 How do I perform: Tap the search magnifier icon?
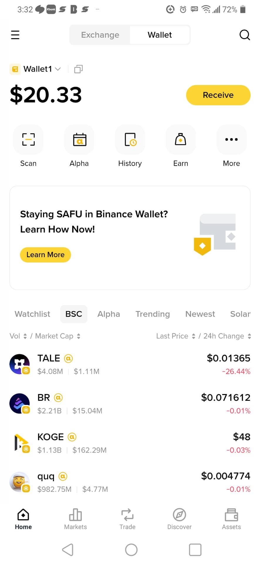point(244,35)
